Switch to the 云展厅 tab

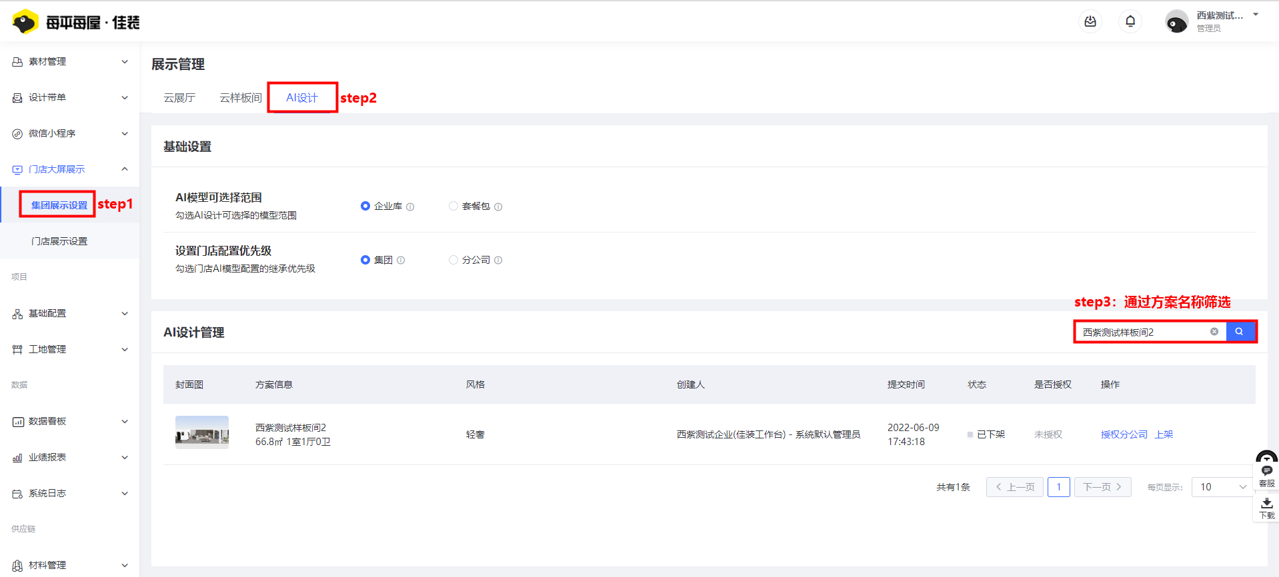(x=179, y=98)
